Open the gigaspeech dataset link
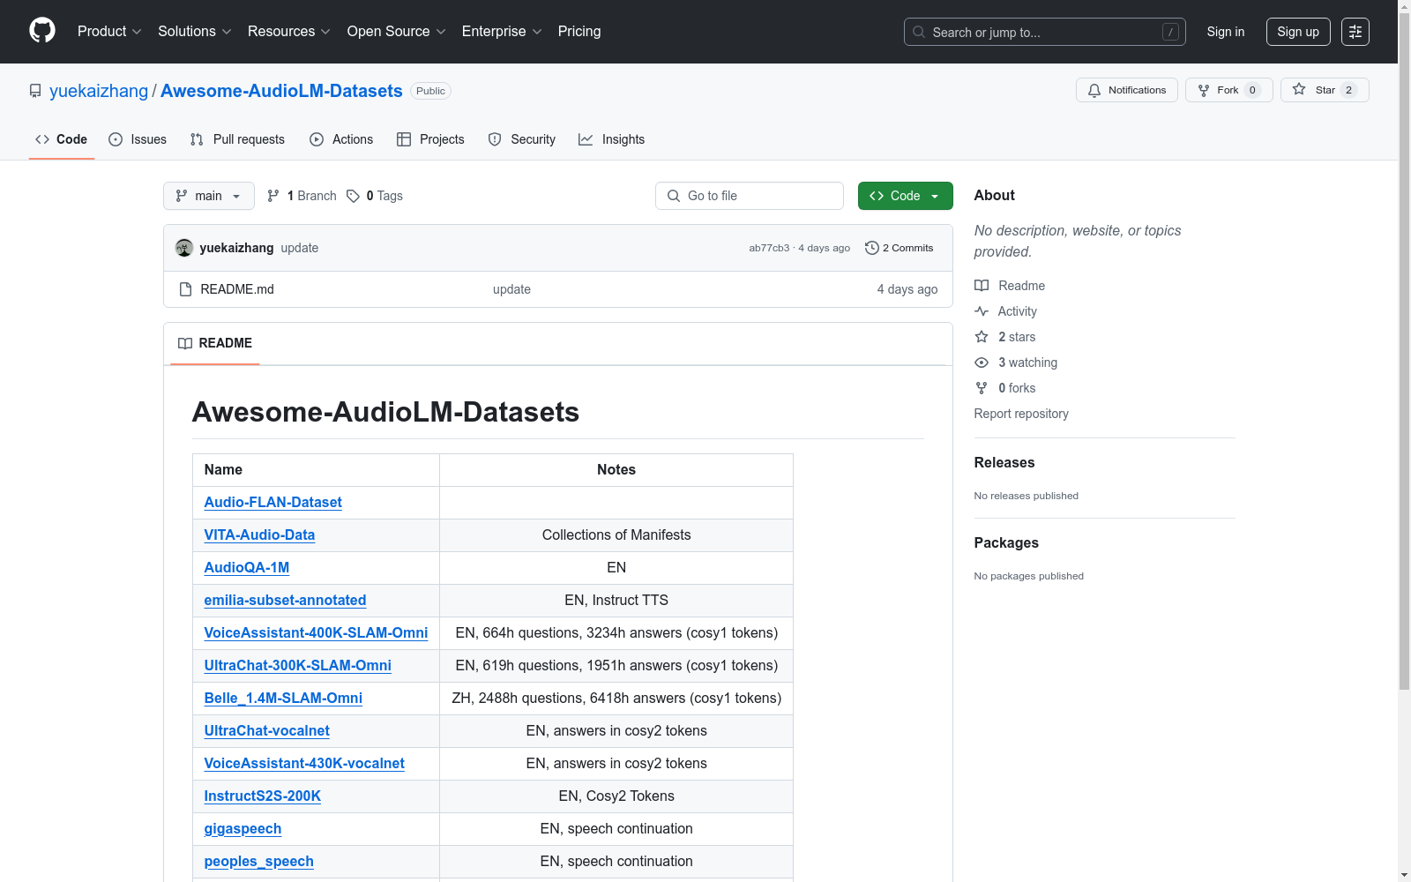This screenshot has width=1411, height=882. (x=243, y=828)
